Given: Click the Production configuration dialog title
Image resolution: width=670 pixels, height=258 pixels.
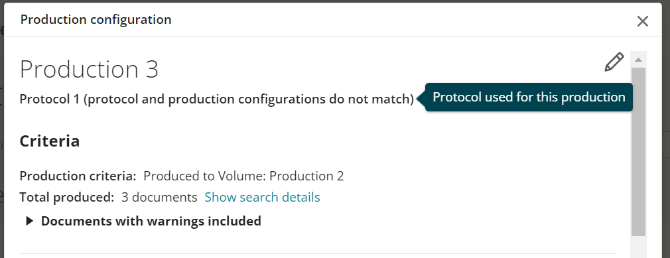Looking at the screenshot, I should [x=96, y=20].
